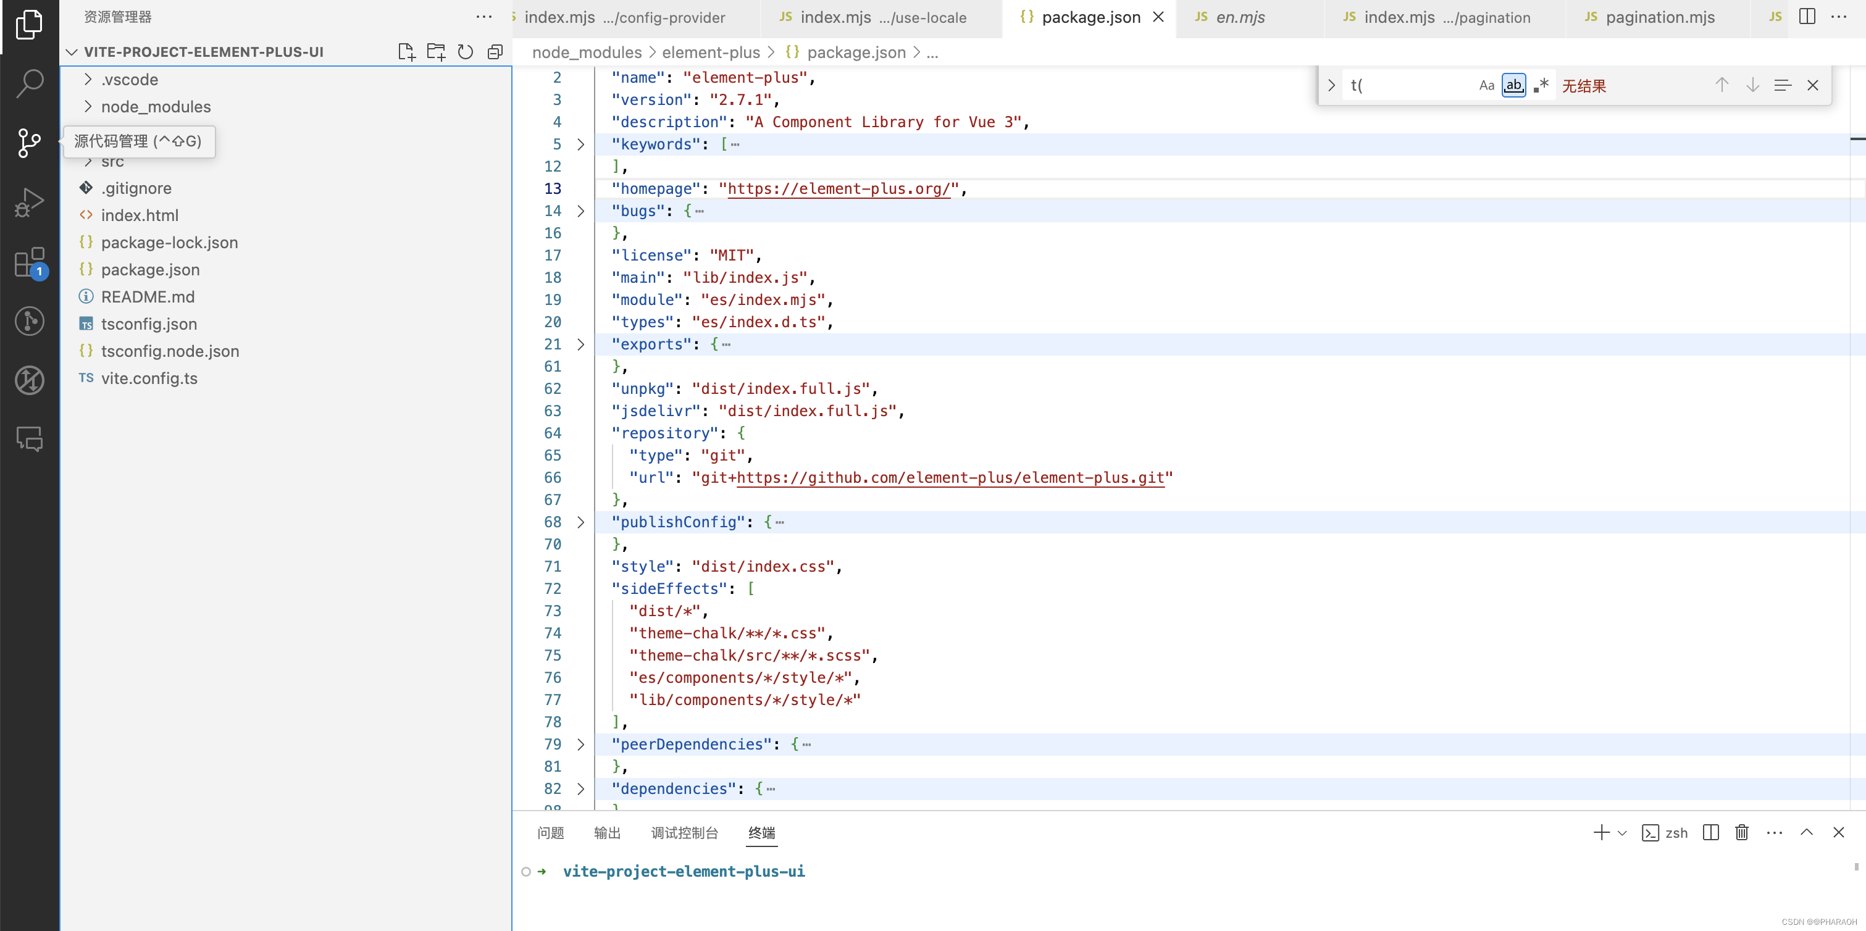Follow the element-plus.org homepage link
The image size is (1866, 931).
[x=839, y=189]
